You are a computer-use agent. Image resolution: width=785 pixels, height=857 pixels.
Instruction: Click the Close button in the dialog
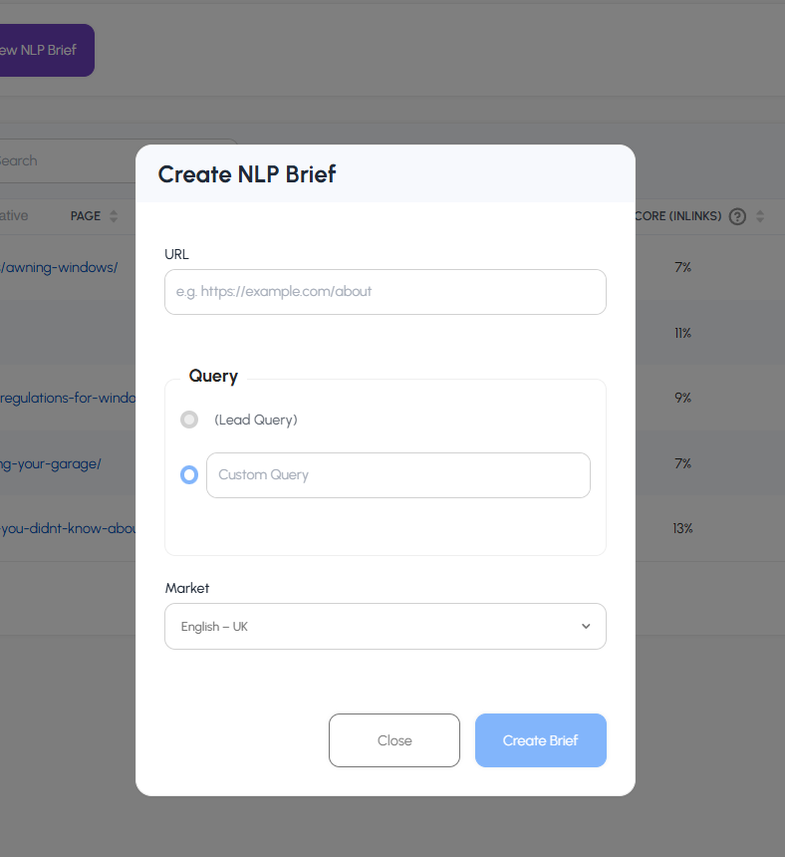[393, 740]
